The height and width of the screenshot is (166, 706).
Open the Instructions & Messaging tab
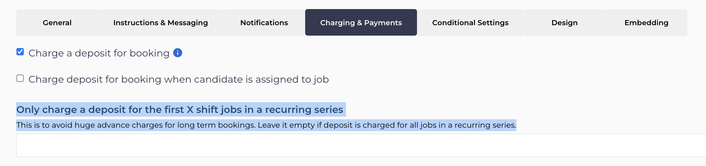coord(160,23)
